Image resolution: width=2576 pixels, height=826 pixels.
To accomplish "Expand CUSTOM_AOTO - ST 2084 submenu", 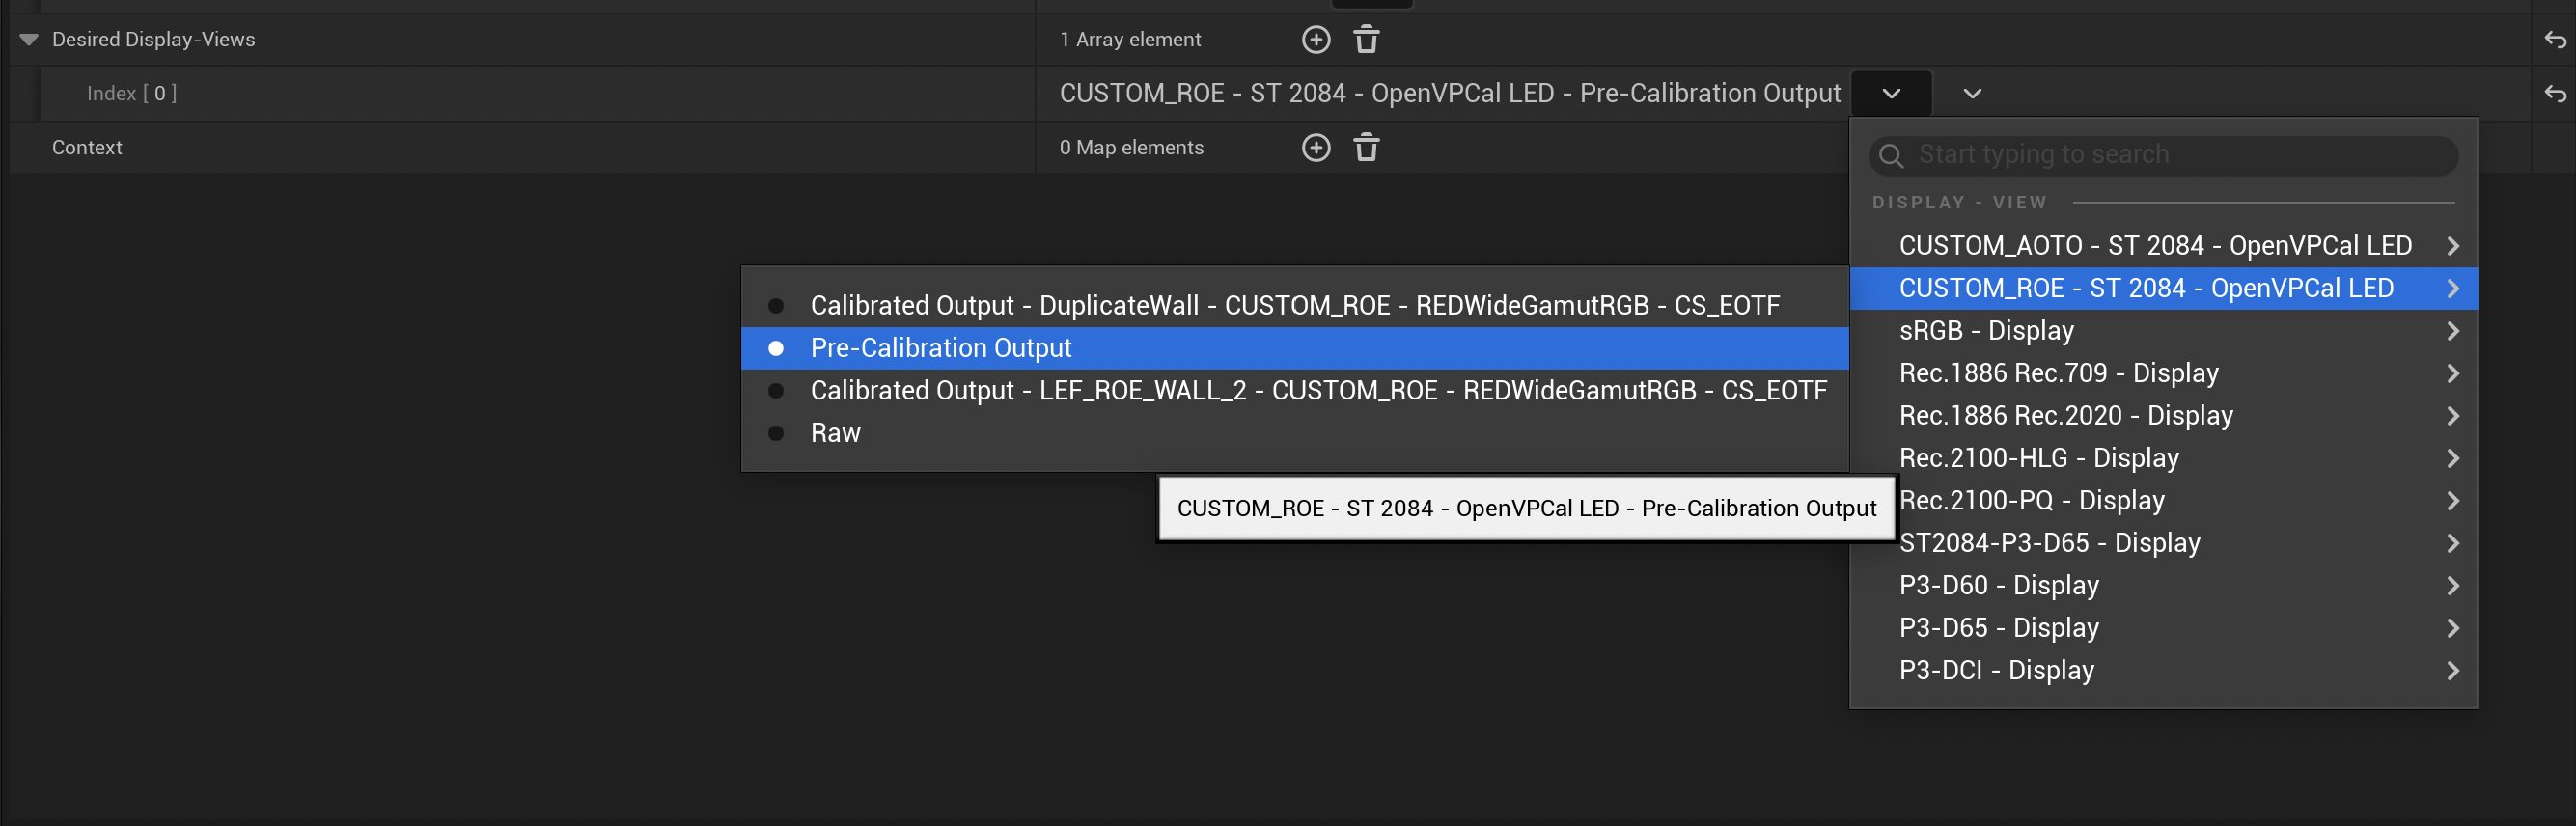I will (2163, 246).
